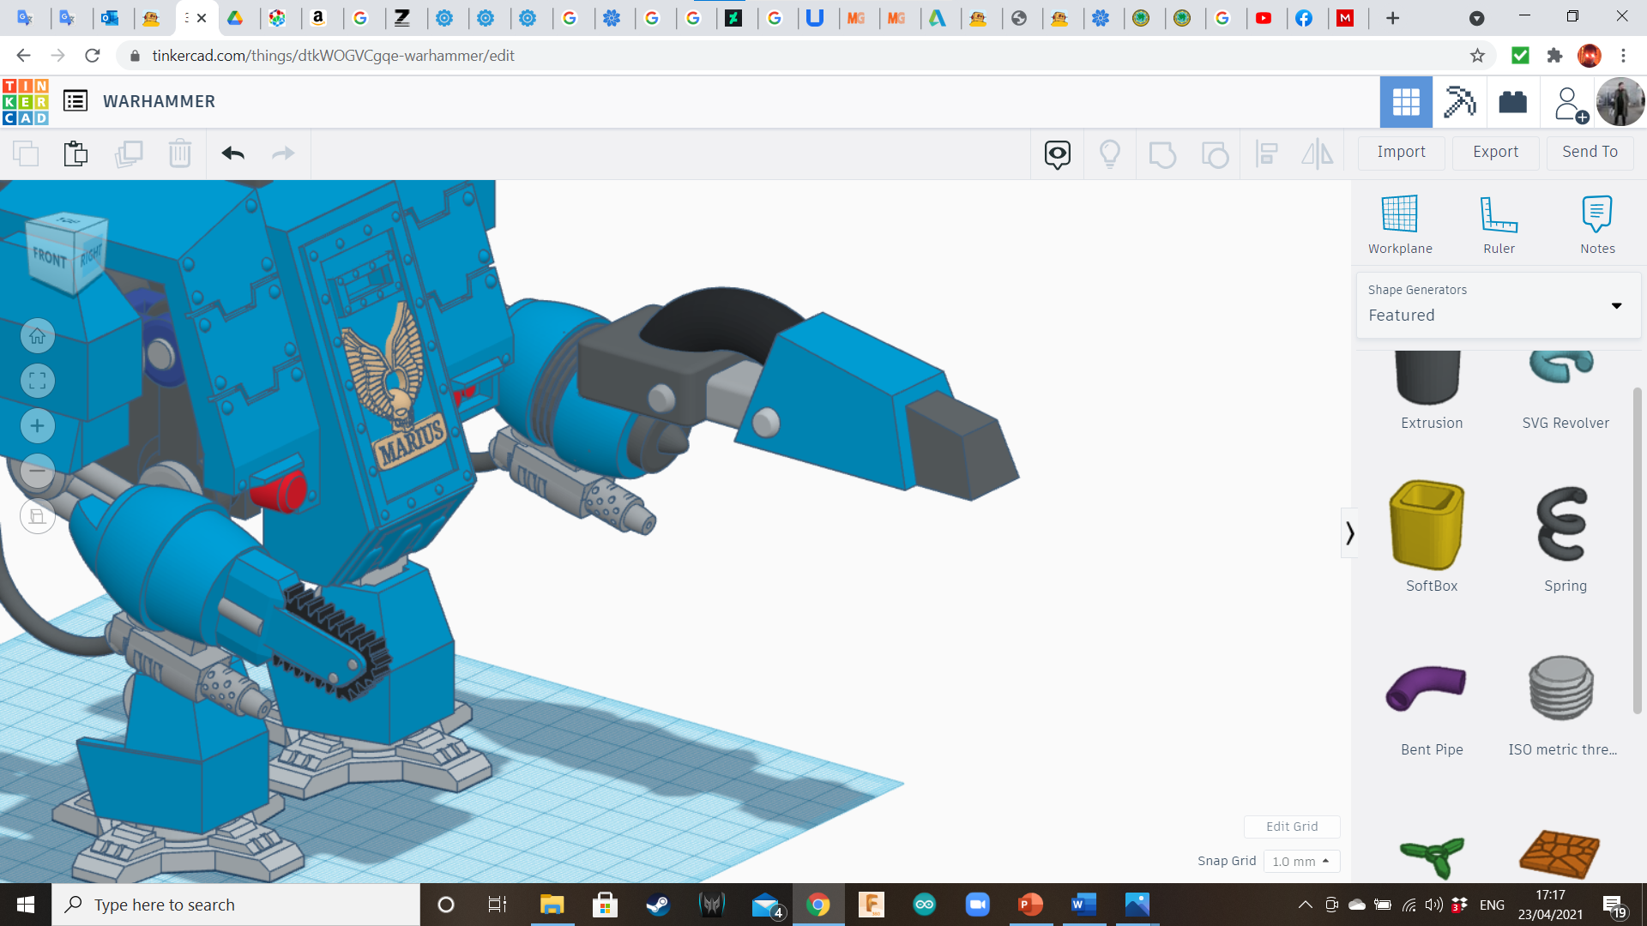Bookmark this page with the star icon
1647x926 pixels.
(x=1477, y=56)
